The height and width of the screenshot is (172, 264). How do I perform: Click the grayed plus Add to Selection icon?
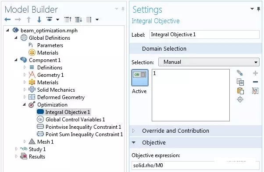255,73
